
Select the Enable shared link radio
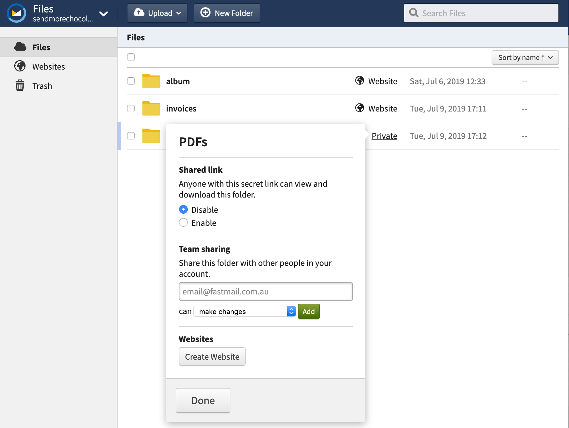[183, 223]
